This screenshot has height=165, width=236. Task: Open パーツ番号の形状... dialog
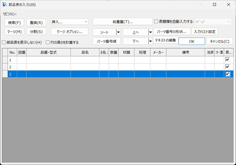tap(172, 32)
